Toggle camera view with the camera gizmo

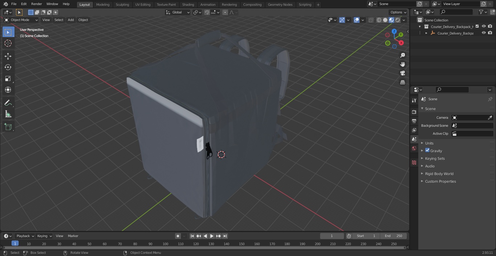402,73
